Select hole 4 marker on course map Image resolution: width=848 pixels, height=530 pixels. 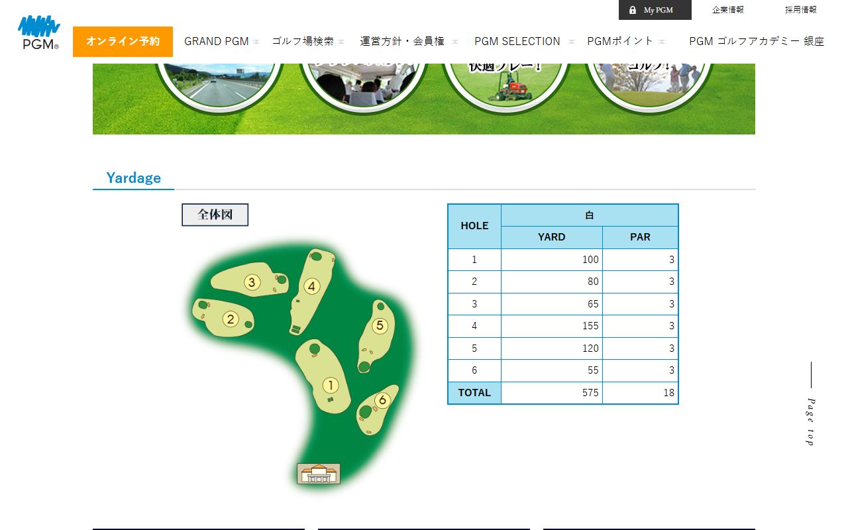pos(311,287)
